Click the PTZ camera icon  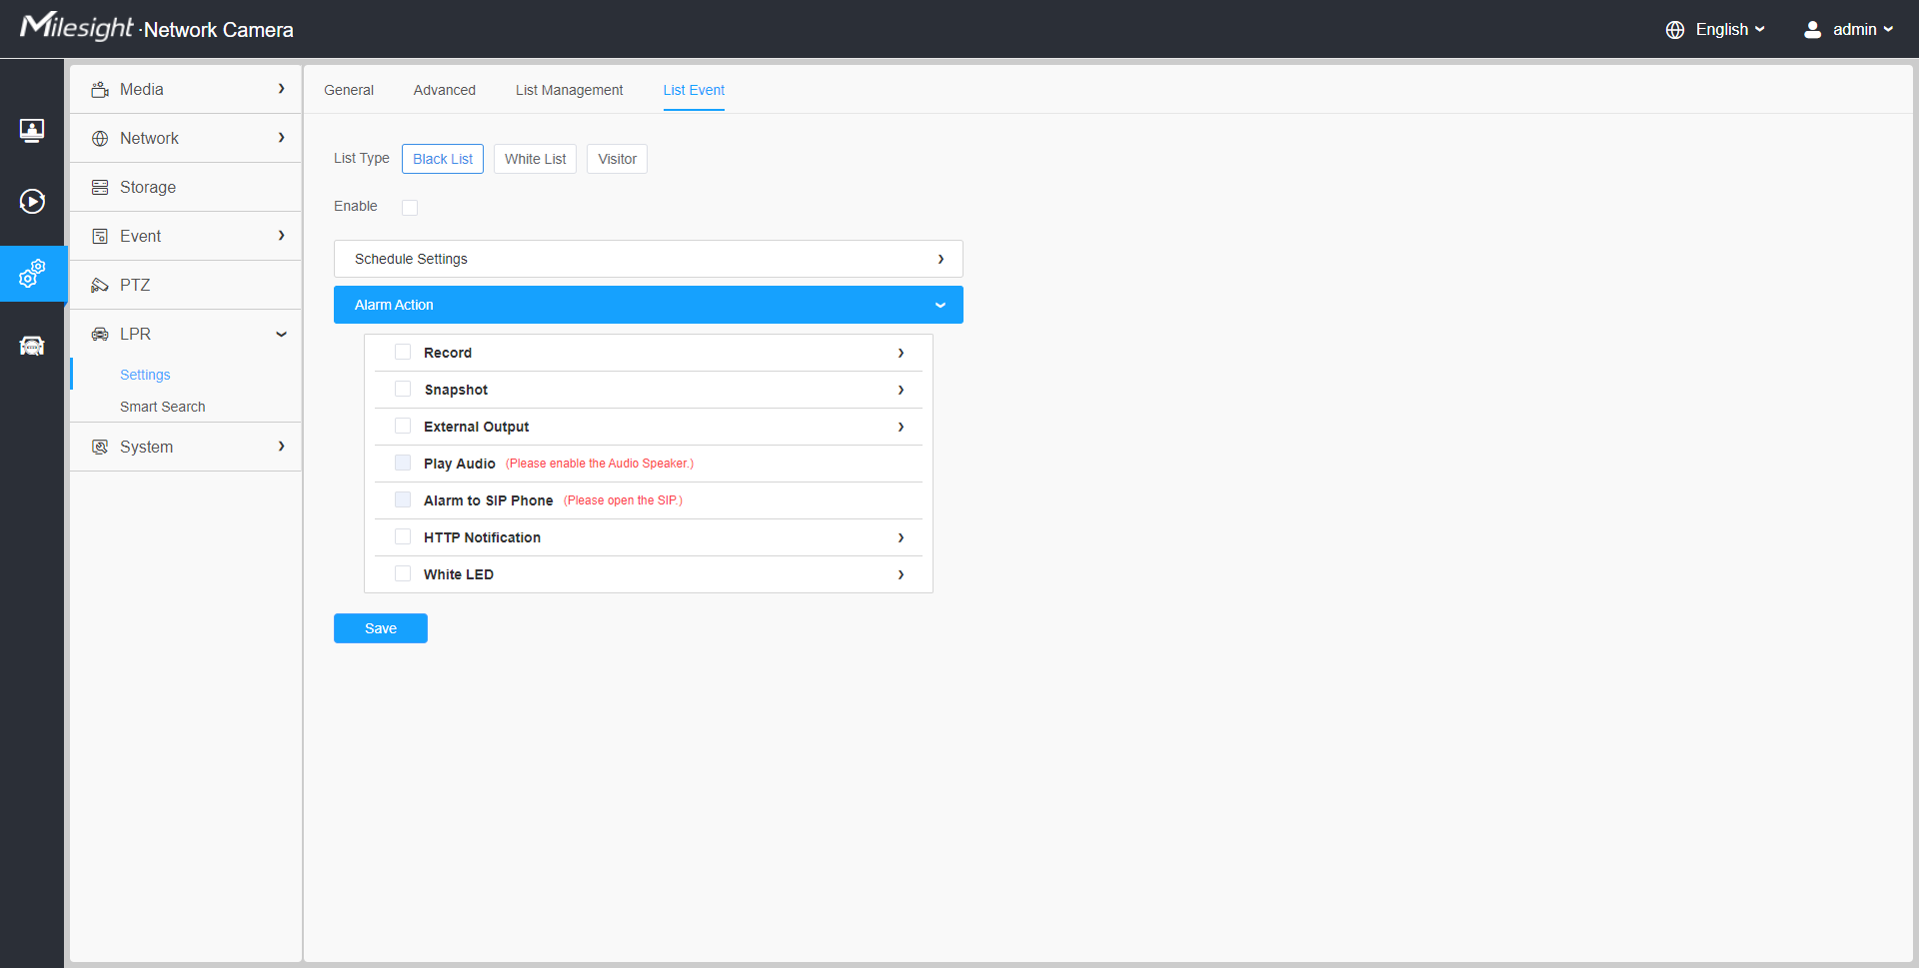pos(100,286)
